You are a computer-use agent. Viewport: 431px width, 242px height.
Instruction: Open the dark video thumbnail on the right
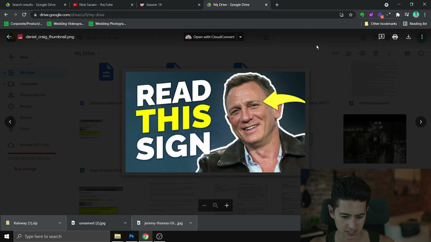[374, 139]
